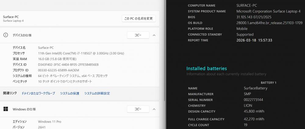Select the エディション label
The image size is (305, 129).
(20, 122)
